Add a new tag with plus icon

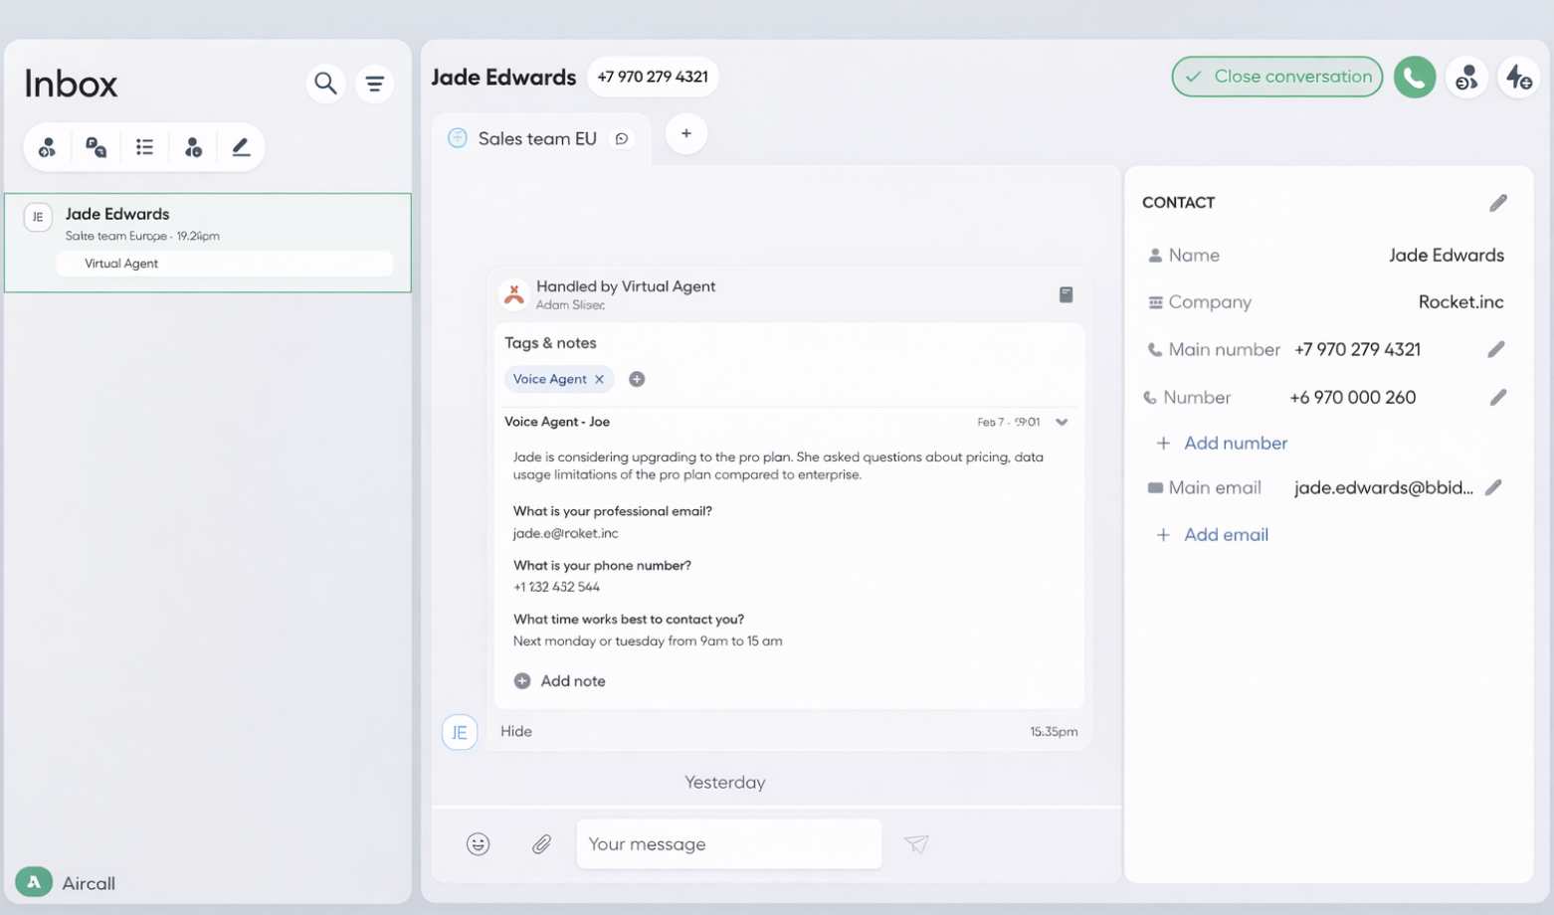coord(637,379)
